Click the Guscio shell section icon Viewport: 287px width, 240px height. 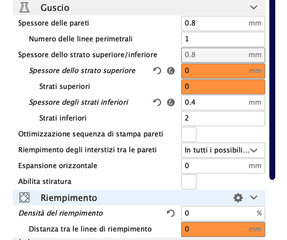[24, 8]
